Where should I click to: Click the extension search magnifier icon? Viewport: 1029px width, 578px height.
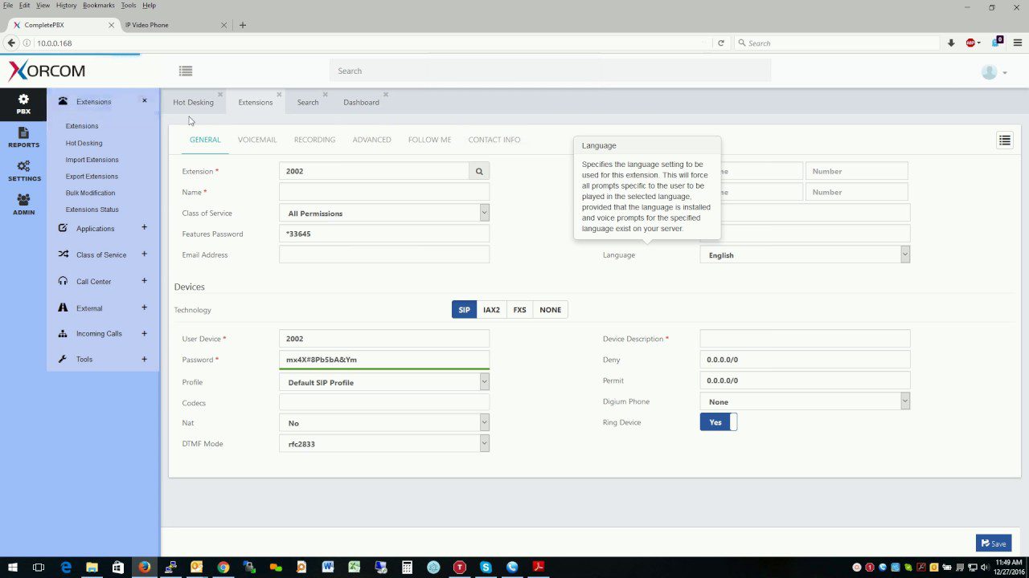click(x=479, y=171)
